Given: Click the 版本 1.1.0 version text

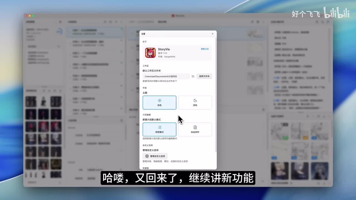Looking at the screenshot, I should (163, 53).
